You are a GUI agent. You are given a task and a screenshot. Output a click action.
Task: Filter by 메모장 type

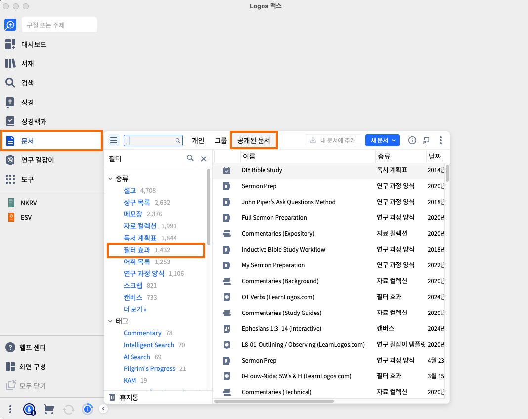point(133,214)
